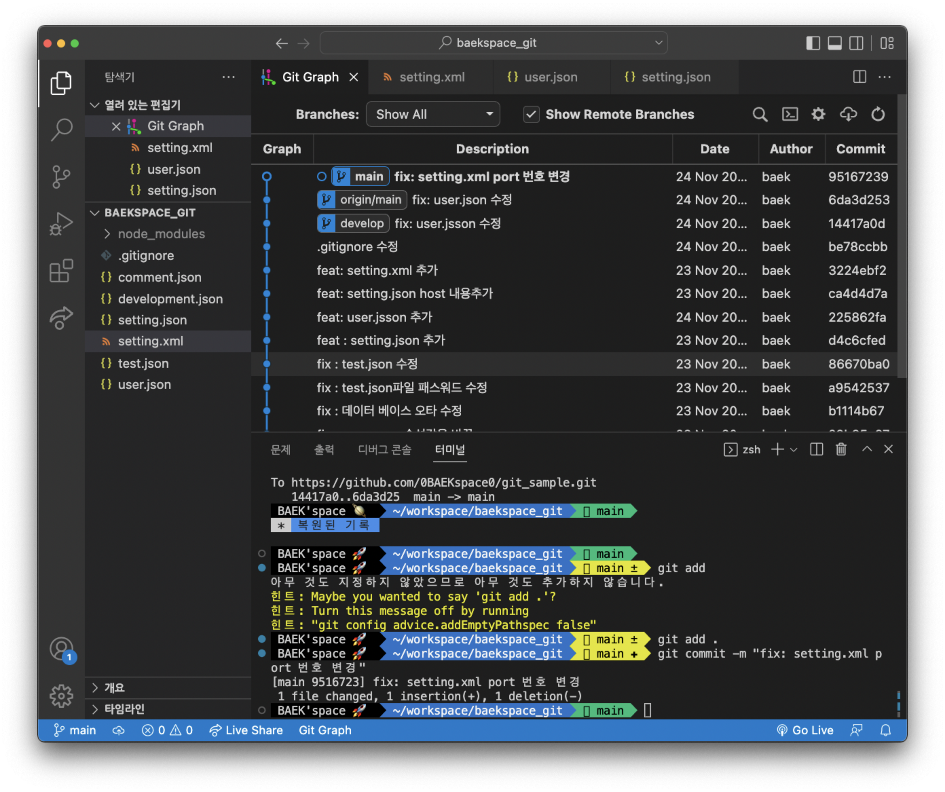Click Live Share in status bar
The width and height of the screenshot is (945, 792).
pyautogui.click(x=246, y=730)
